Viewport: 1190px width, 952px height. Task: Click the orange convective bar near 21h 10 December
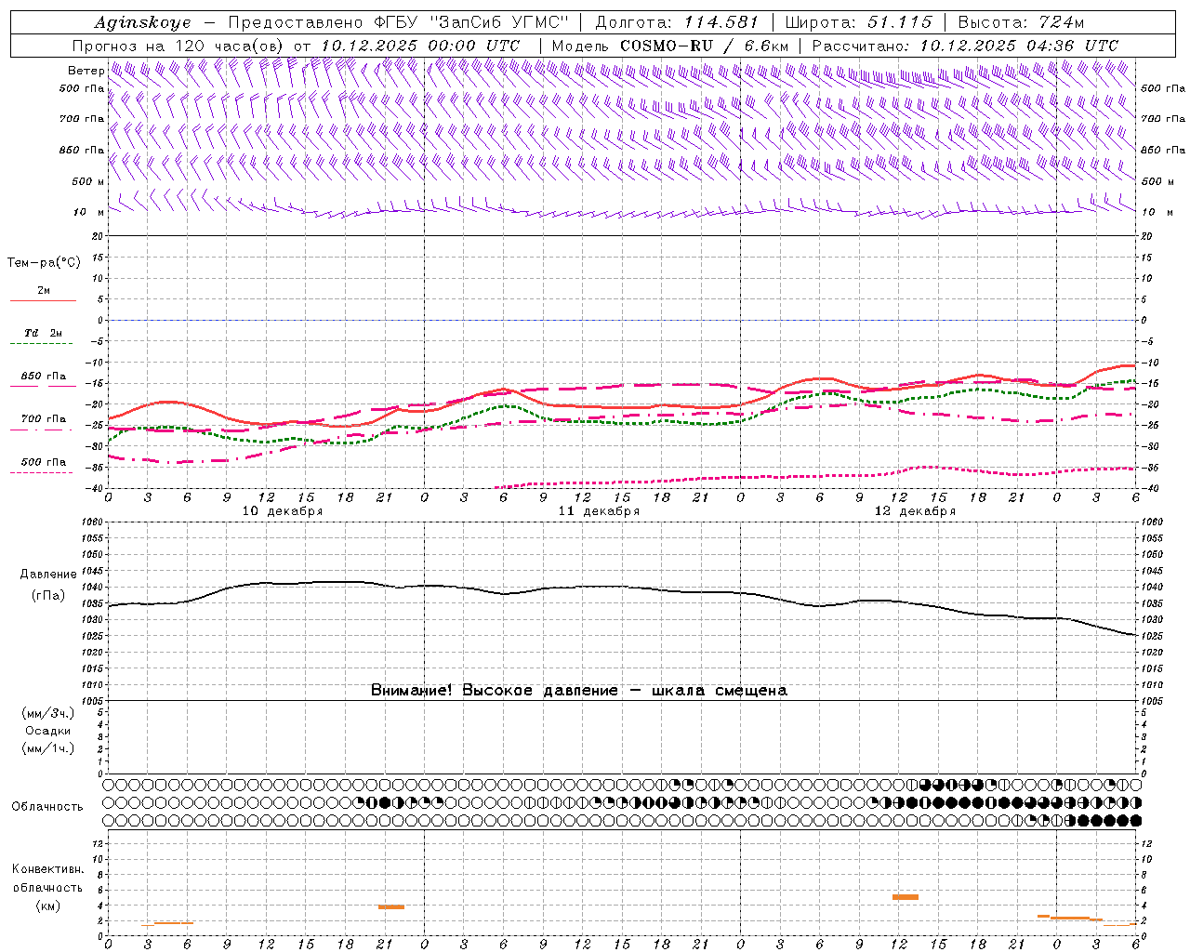(x=391, y=906)
